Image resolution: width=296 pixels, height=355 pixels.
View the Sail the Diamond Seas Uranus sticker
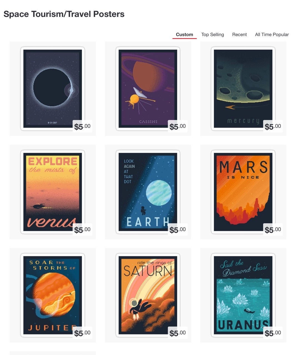pos(243,295)
